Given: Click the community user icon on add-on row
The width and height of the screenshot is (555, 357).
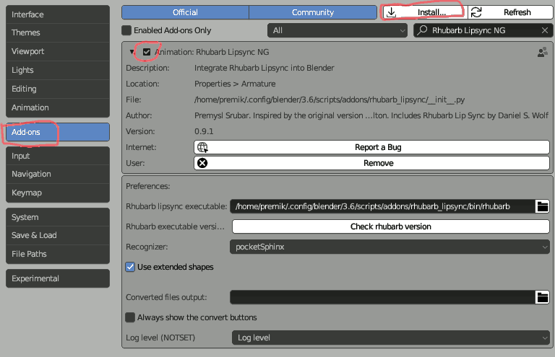Looking at the screenshot, I should (542, 52).
